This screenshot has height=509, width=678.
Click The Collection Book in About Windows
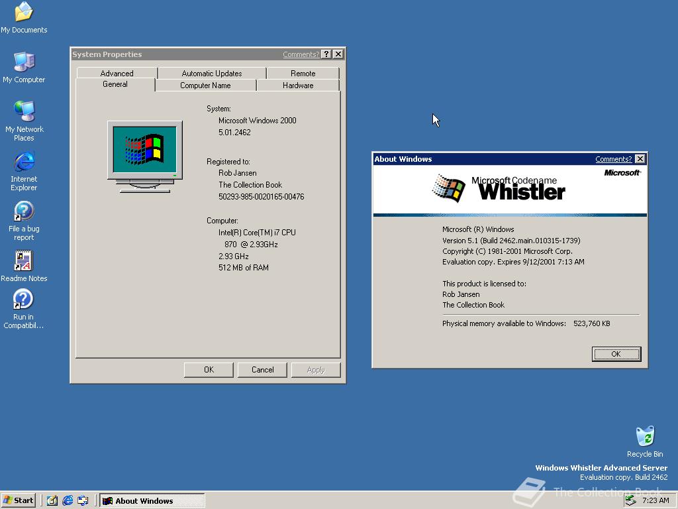tap(473, 305)
